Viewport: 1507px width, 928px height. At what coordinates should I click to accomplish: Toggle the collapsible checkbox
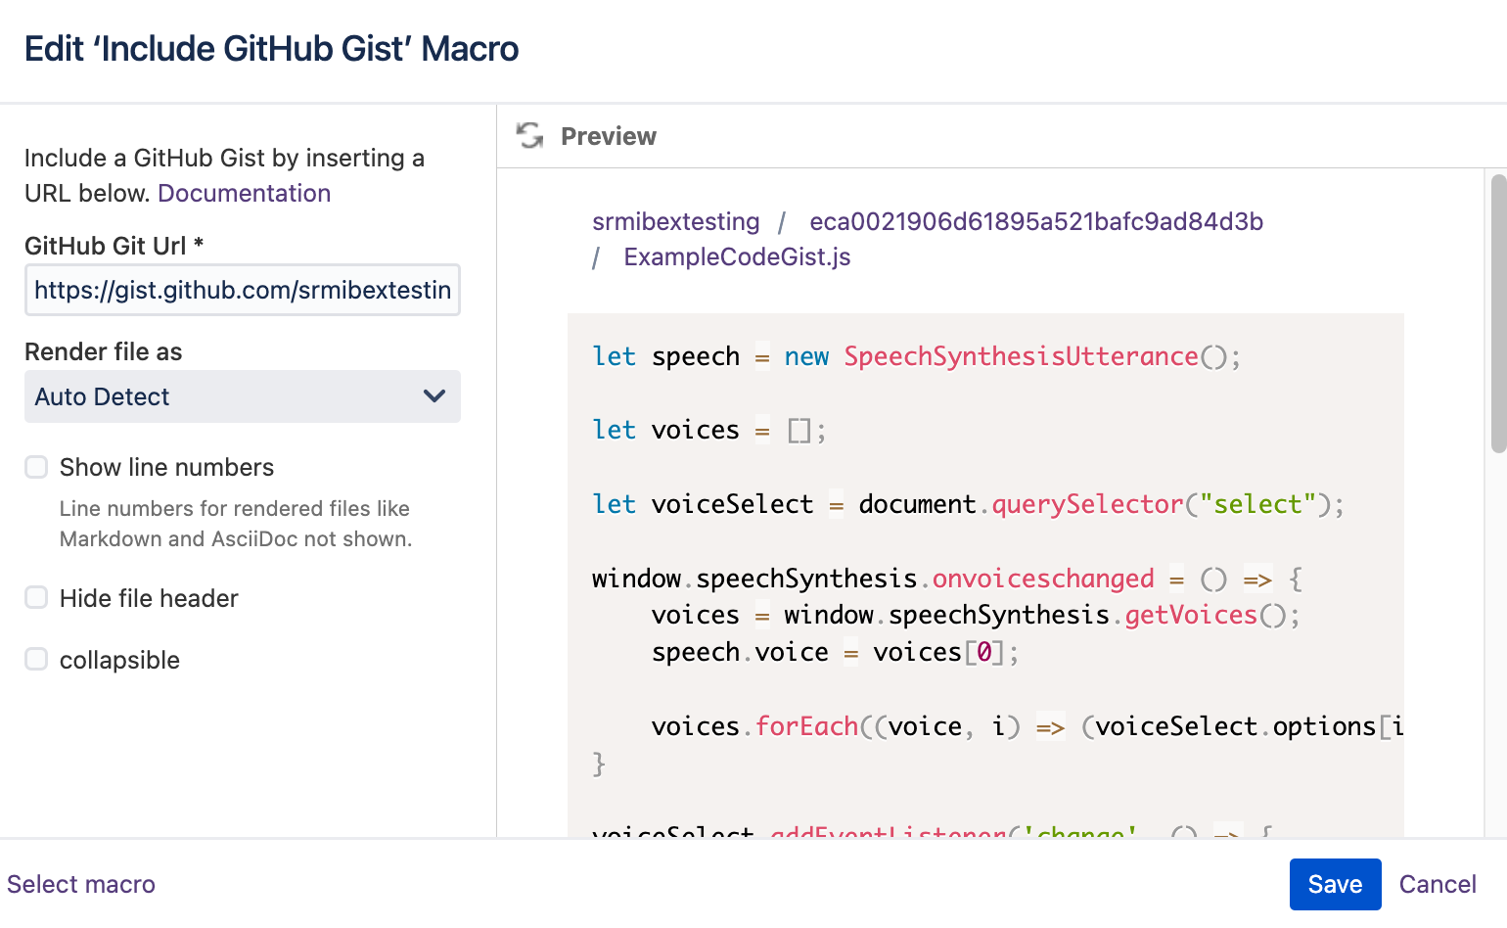click(36, 660)
